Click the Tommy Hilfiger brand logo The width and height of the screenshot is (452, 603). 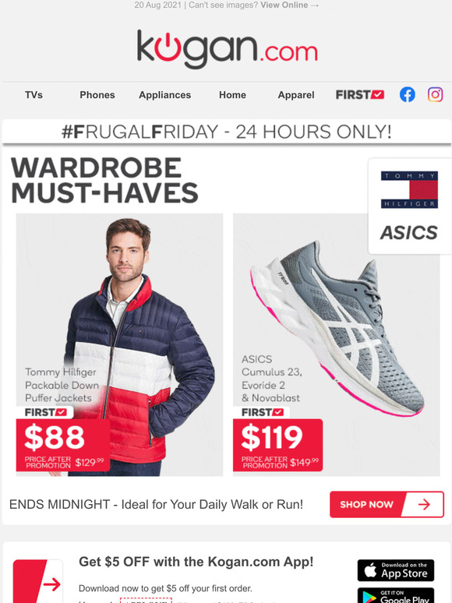tap(409, 190)
